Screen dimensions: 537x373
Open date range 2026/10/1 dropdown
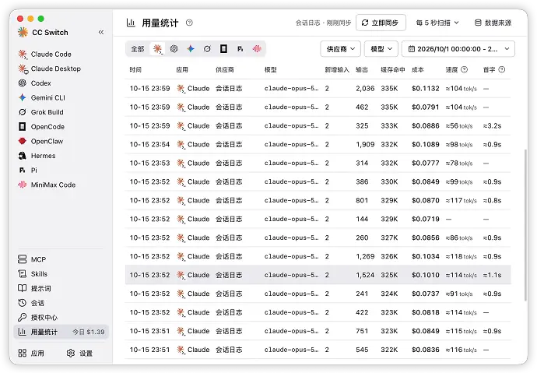(x=458, y=49)
